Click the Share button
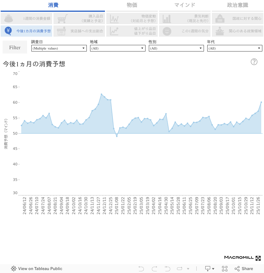Screen dimensions: 264x273 244,269
